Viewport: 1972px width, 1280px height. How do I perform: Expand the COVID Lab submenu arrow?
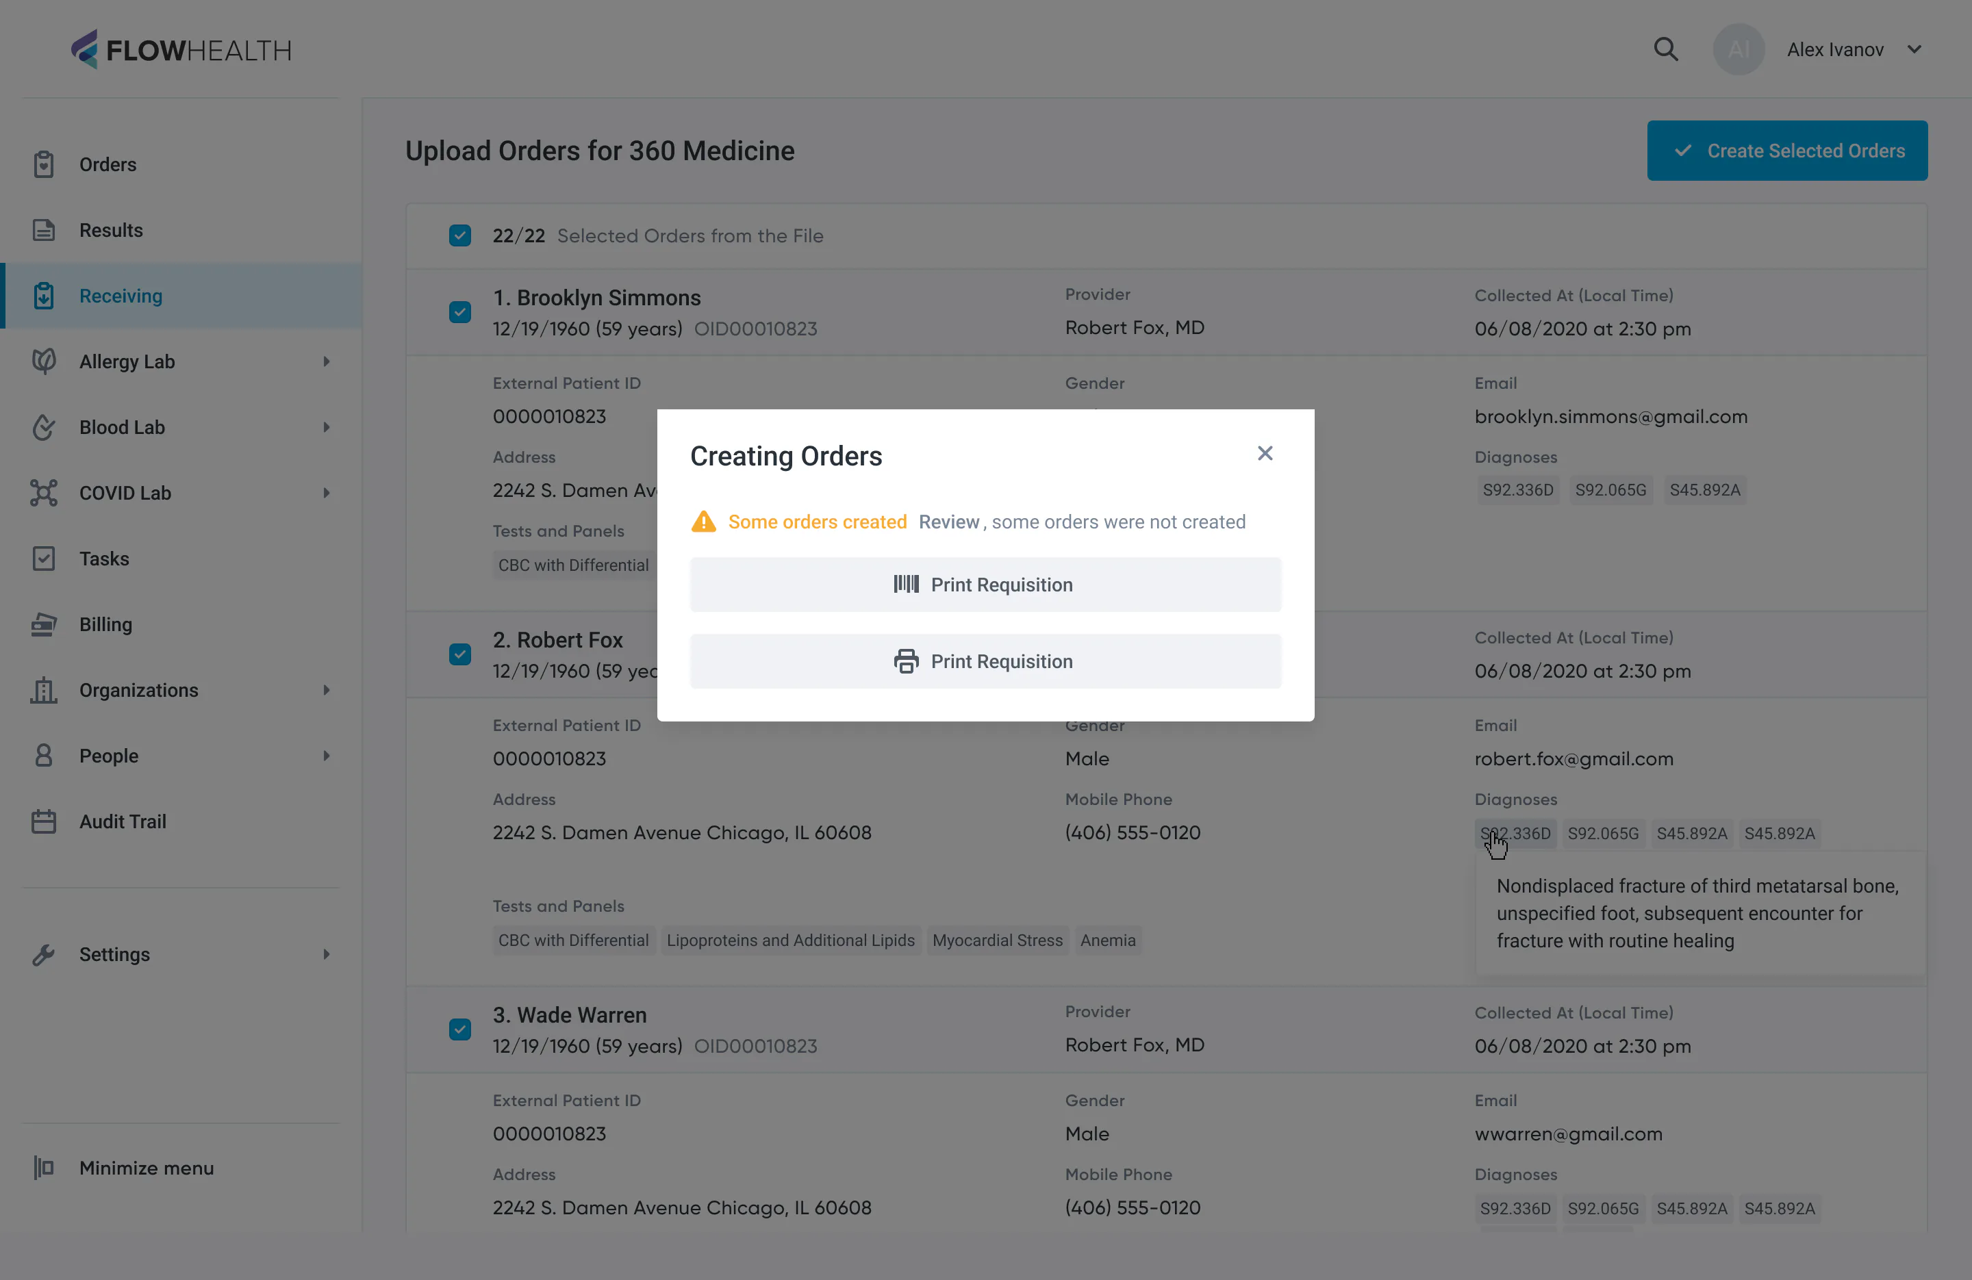point(327,493)
